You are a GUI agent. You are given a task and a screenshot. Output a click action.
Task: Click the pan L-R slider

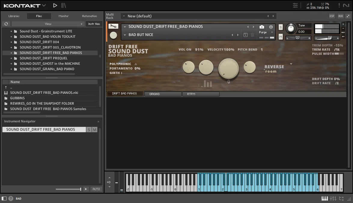[x=298, y=38]
